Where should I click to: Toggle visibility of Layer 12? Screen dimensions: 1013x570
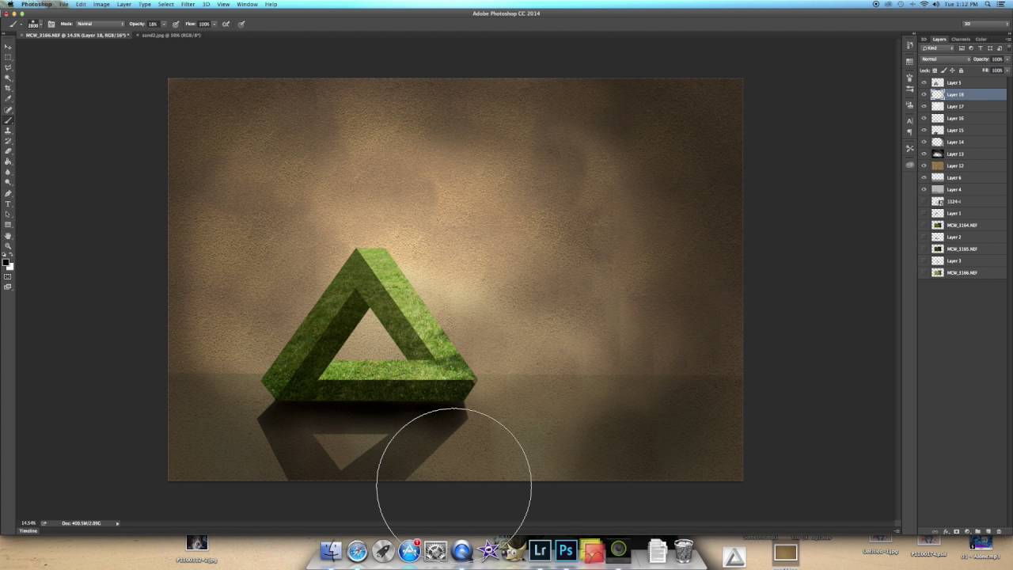tap(924, 165)
